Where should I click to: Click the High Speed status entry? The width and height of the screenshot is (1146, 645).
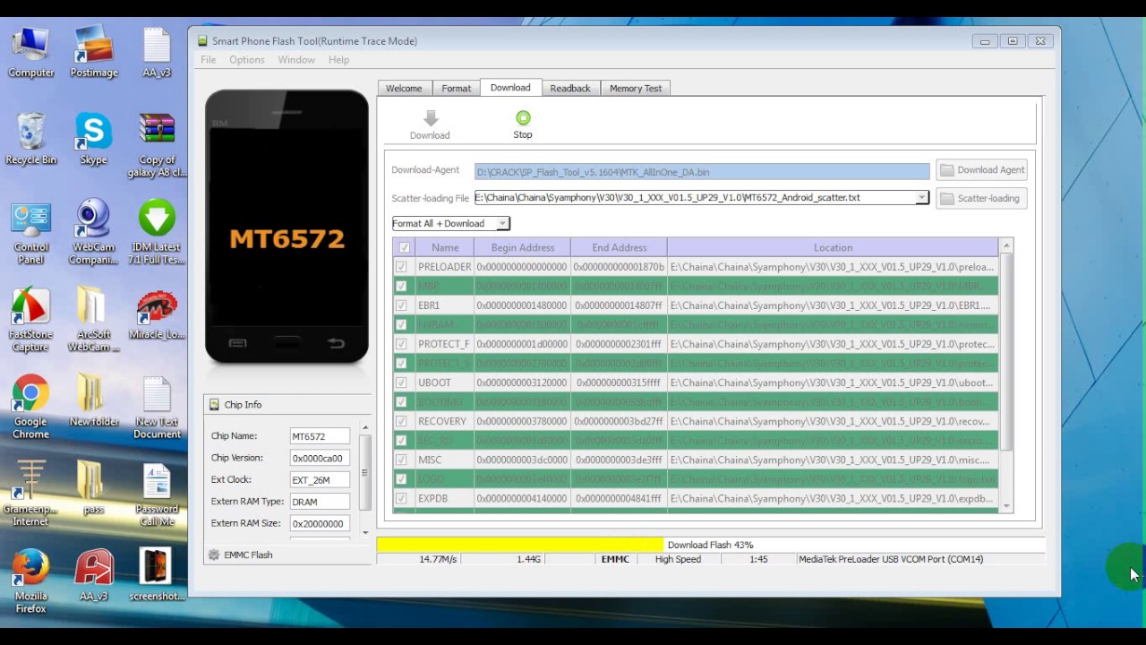click(678, 559)
